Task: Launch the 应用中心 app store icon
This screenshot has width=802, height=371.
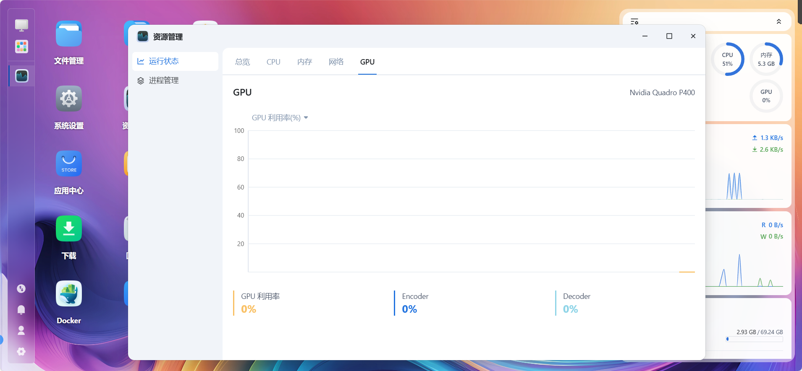Action: tap(69, 164)
